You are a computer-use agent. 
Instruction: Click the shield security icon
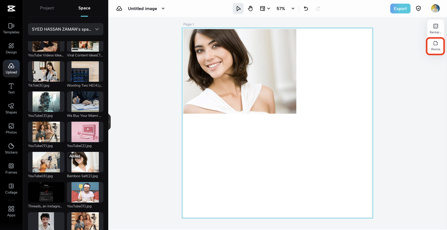pyautogui.click(x=418, y=8)
